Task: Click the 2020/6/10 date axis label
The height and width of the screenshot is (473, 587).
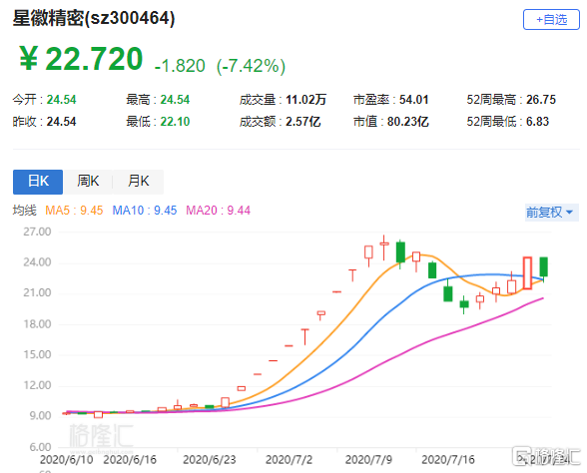Action: click(66, 459)
